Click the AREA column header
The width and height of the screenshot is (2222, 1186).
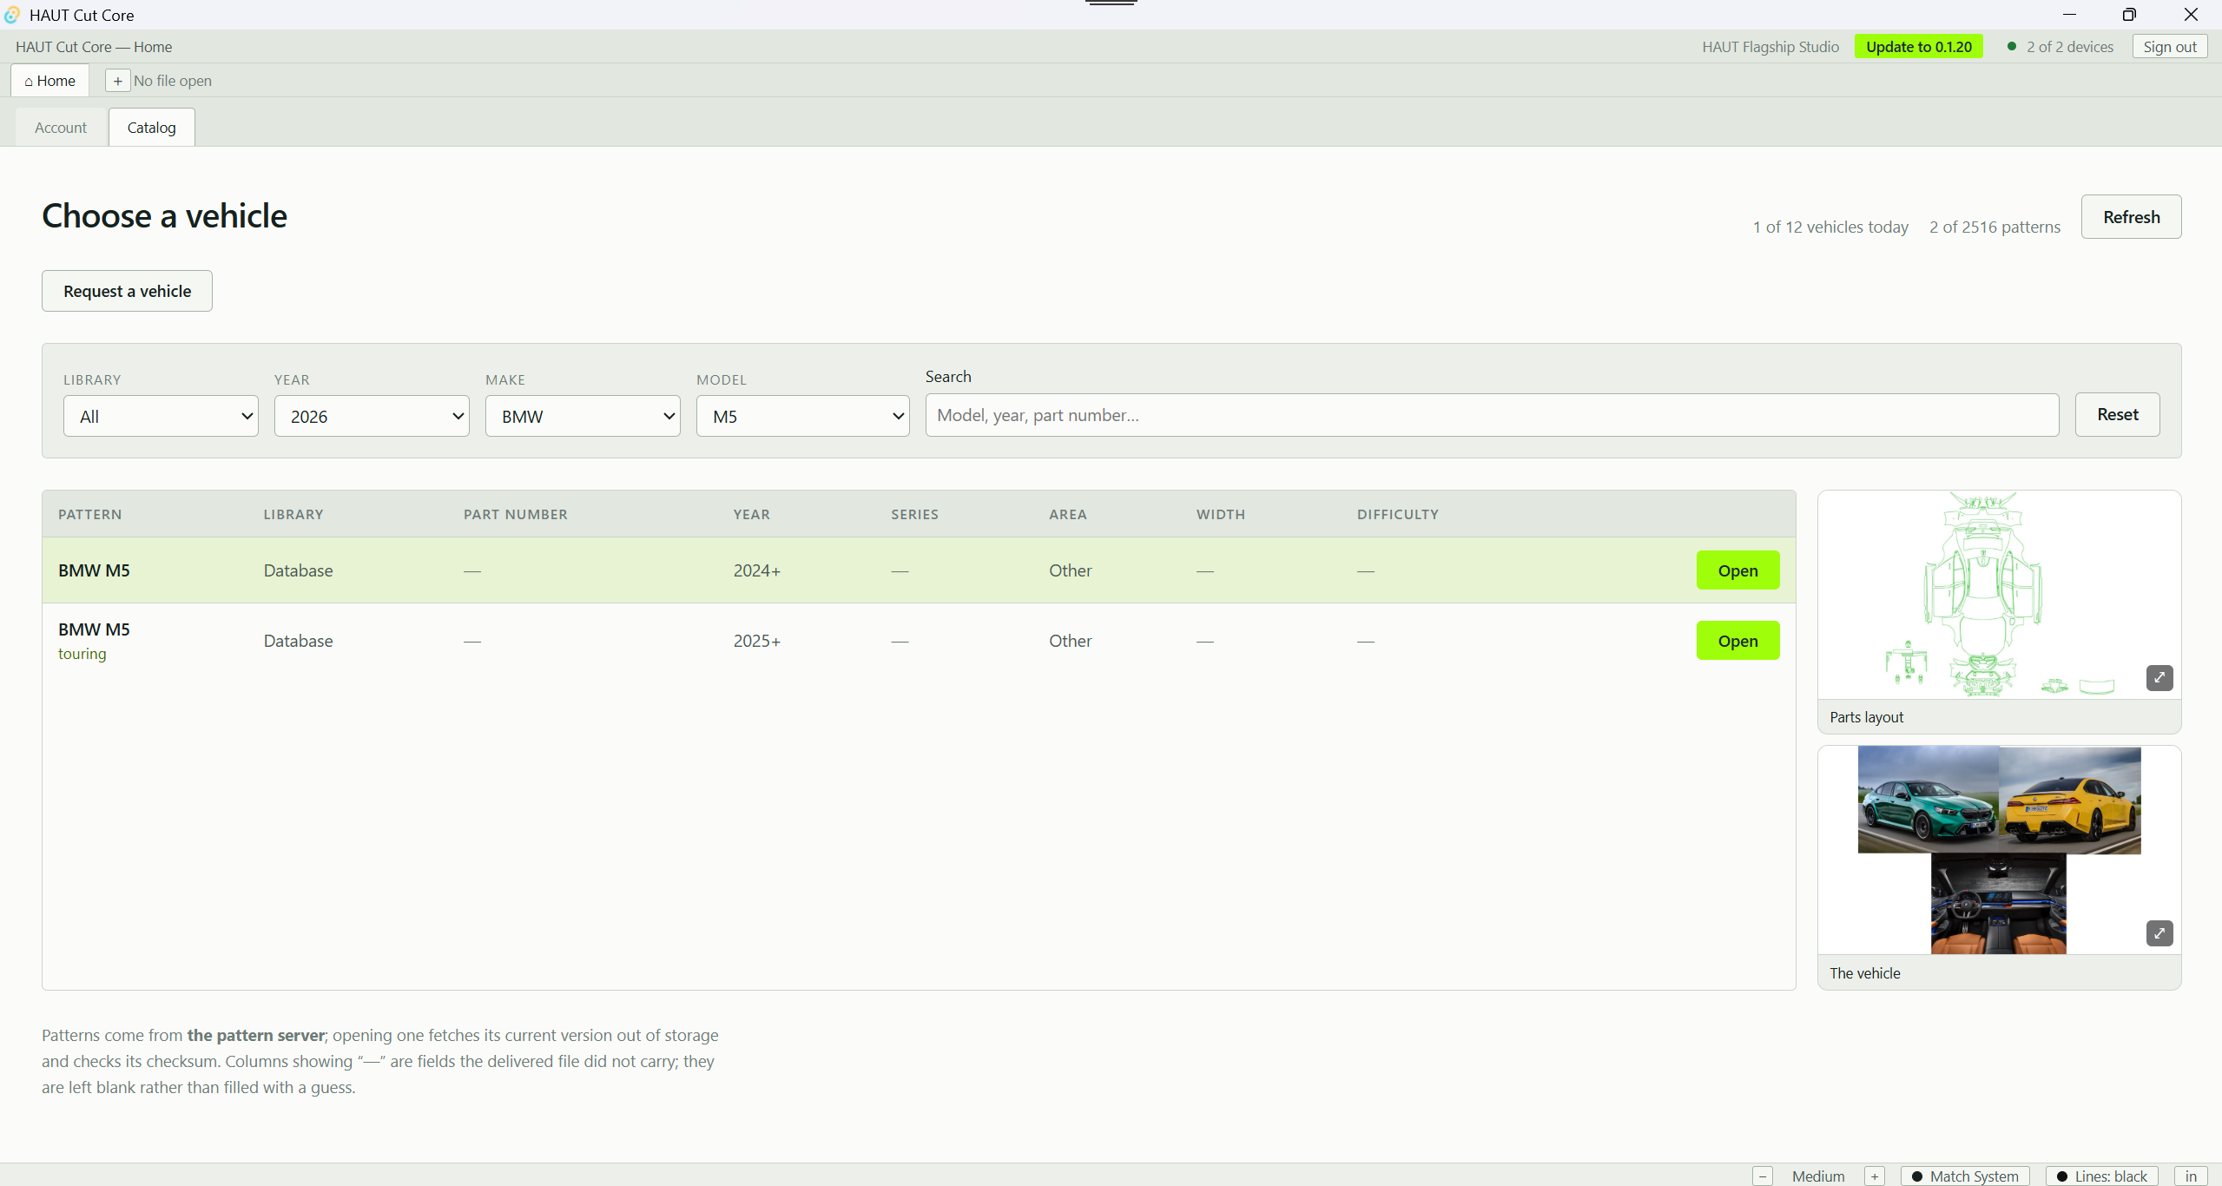point(1067,514)
